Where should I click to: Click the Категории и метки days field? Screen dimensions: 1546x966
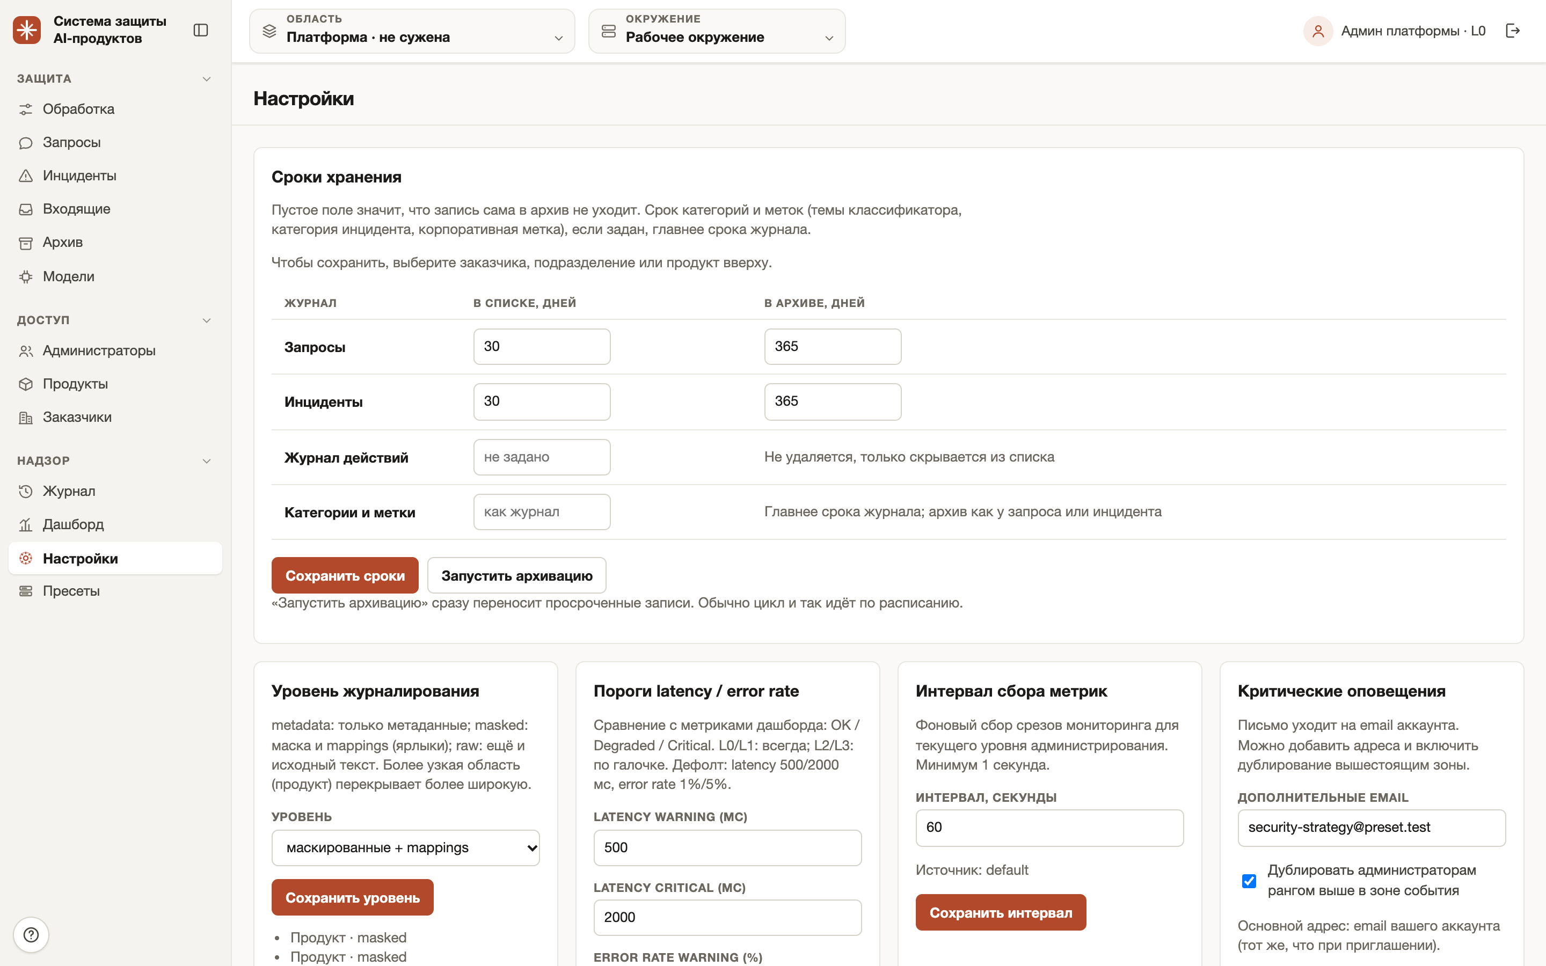click(542, 512)
